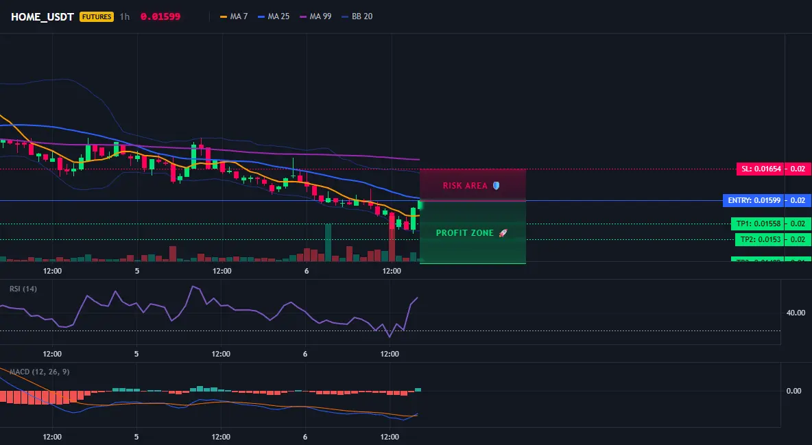The height and width of the screenshot is (445, 812).
Task: Click the PROFIT ZONE label
Action: tap(465, 233)
